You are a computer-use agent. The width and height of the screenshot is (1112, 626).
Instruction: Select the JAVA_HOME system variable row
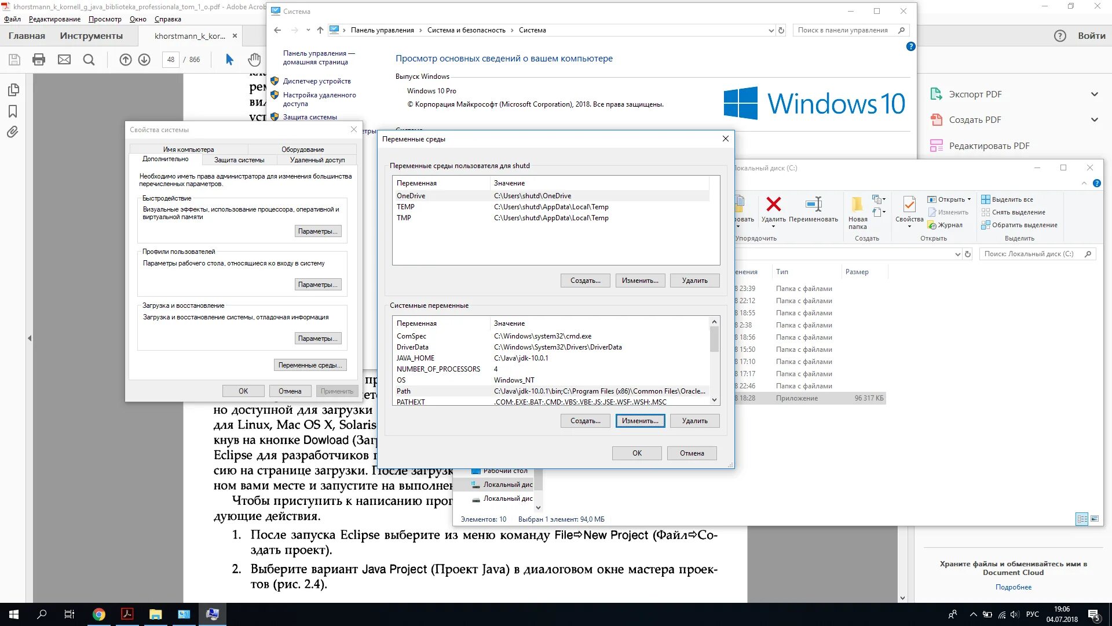coord(415,358)
